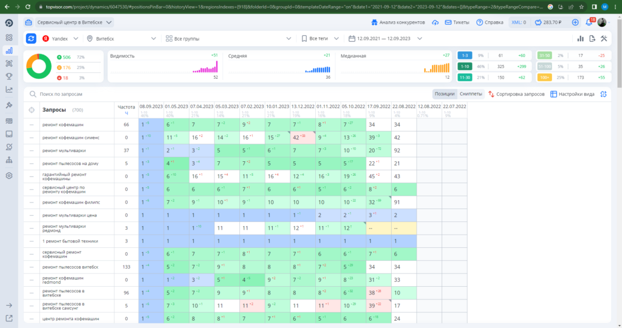622x328 pixels.
Task: Click the Запросы column header
Action: [54, 110]
